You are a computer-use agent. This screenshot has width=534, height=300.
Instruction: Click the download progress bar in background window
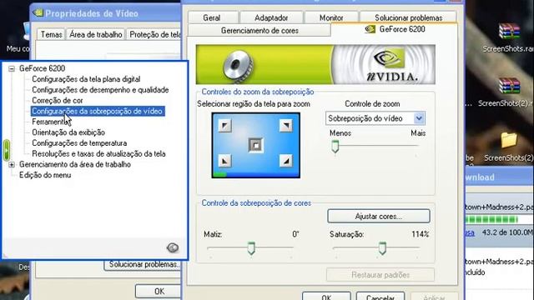[x=500, y=220]
